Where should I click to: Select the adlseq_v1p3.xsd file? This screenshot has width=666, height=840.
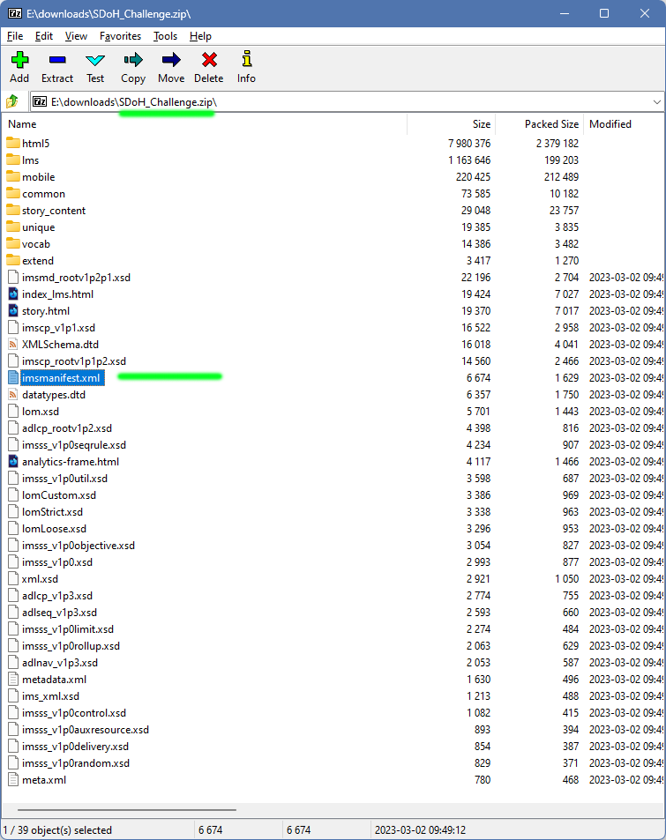(59, 613)
